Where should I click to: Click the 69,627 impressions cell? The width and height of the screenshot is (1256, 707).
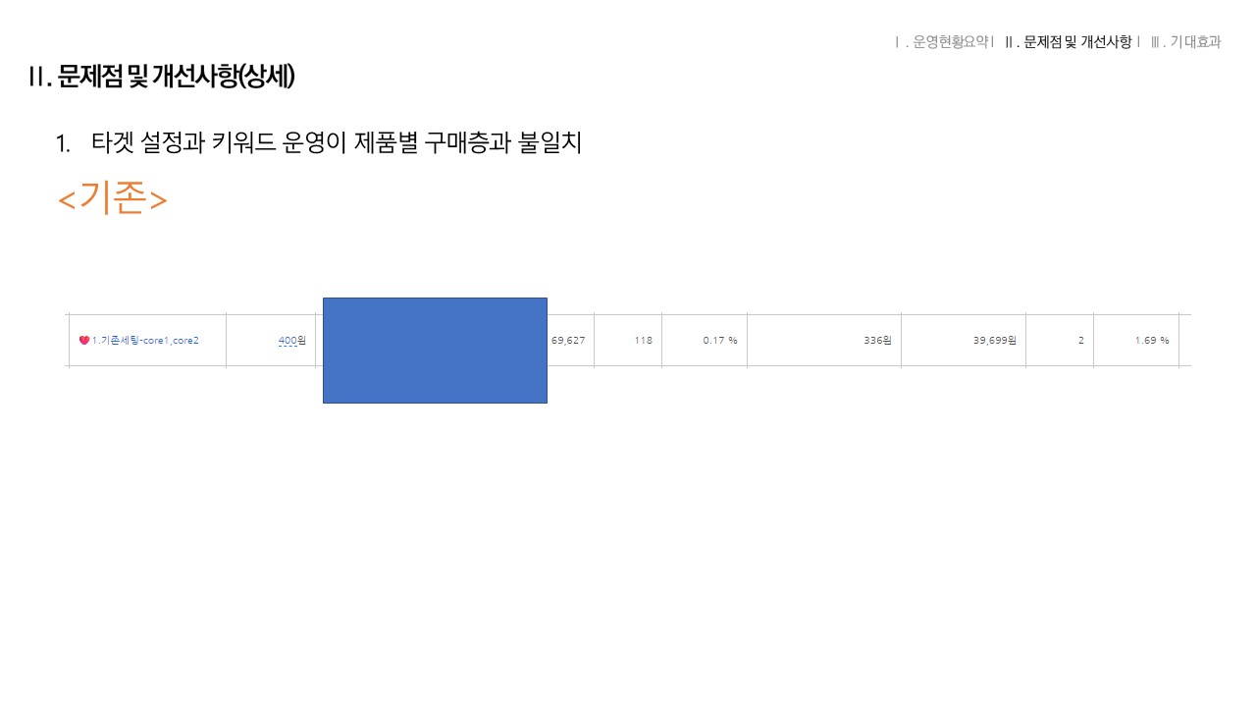click(569, 341)
